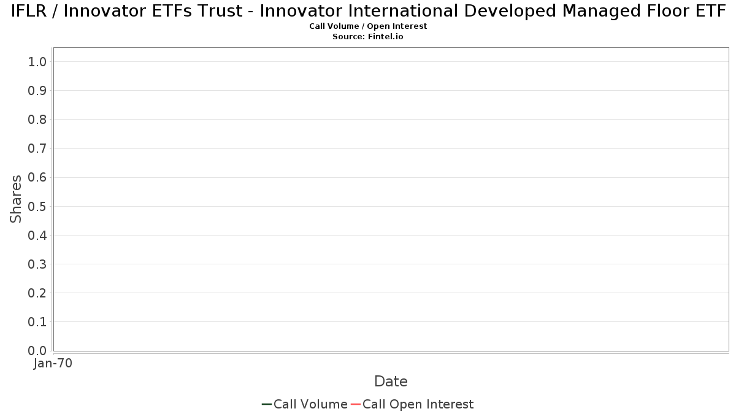
Task: Click the 0.0 y-axis tick label
Action: click(x=37, y=350)
